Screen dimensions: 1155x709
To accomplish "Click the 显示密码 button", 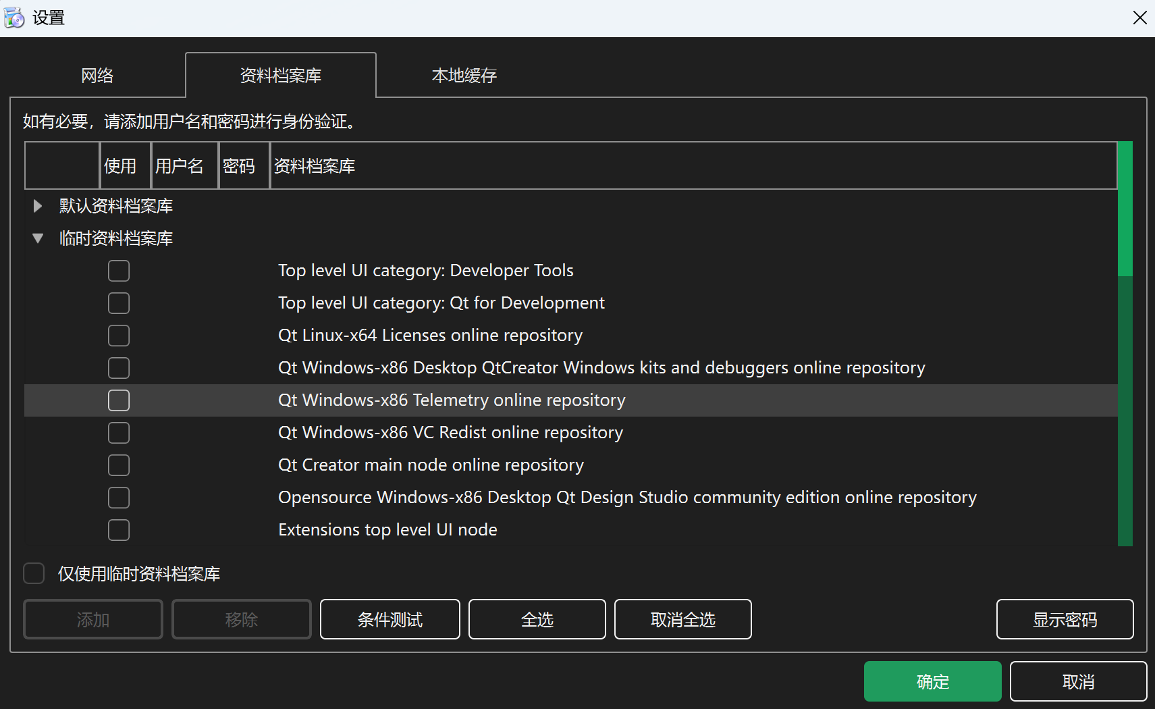I will [1065, 619].
